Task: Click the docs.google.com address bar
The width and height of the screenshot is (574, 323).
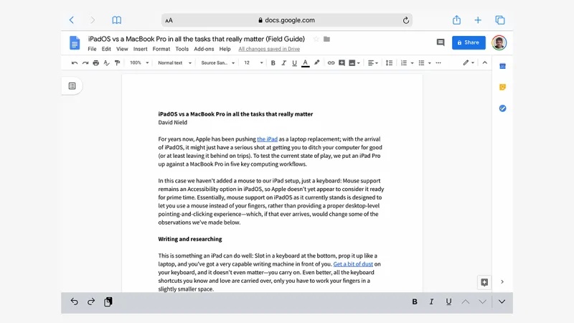Action: pos(286,20)
